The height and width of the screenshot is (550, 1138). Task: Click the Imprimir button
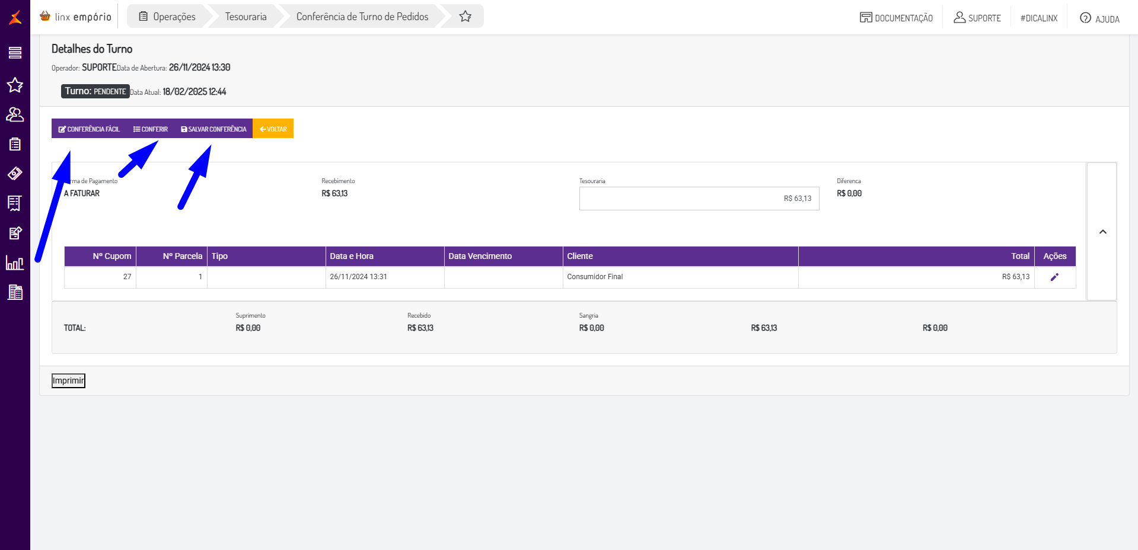click(68, 380)
